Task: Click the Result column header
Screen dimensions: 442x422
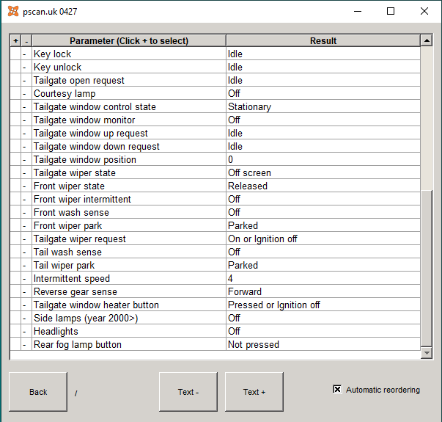Action: 323,40
